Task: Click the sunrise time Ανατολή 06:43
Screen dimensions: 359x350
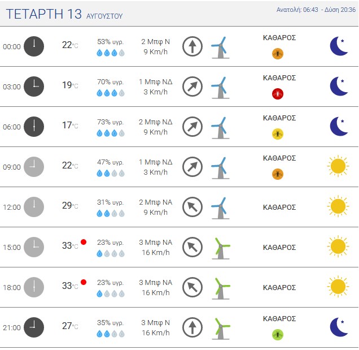Action: point(297,10)
